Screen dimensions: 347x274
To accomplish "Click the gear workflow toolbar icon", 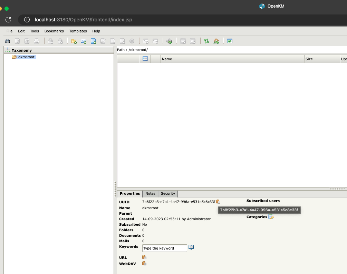I will click(x=169, y=41).
